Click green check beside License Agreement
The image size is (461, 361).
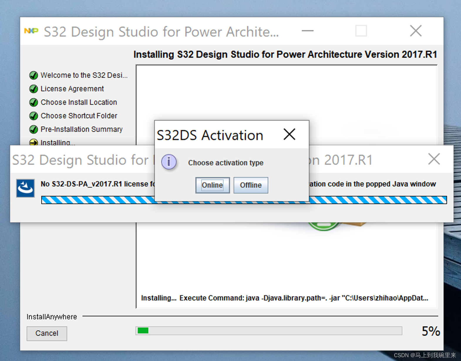[x=34, y=89]
